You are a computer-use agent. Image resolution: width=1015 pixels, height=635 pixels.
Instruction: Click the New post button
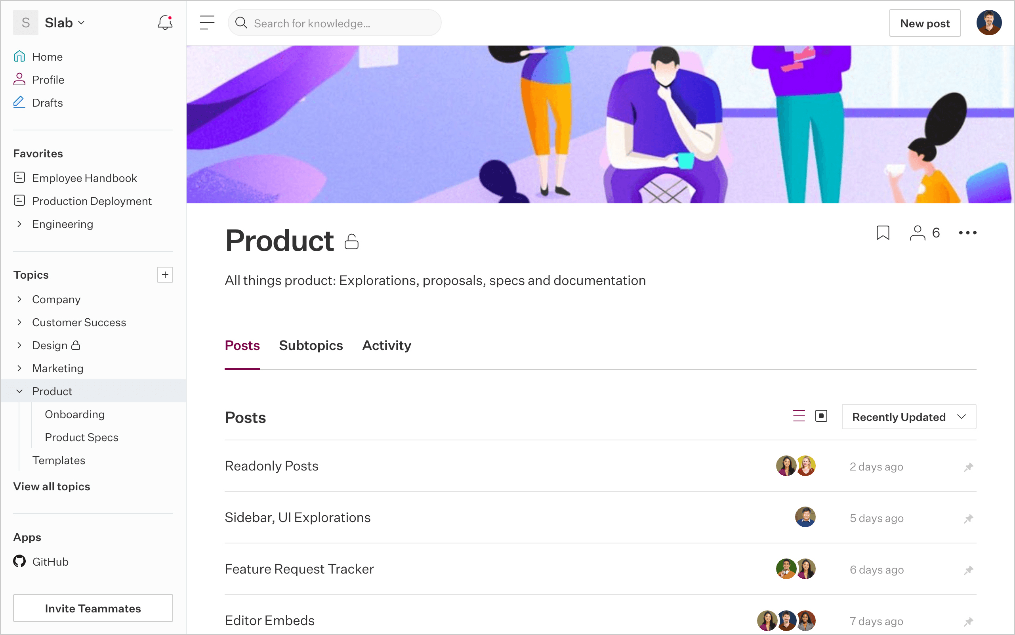[x=924, y=23]
